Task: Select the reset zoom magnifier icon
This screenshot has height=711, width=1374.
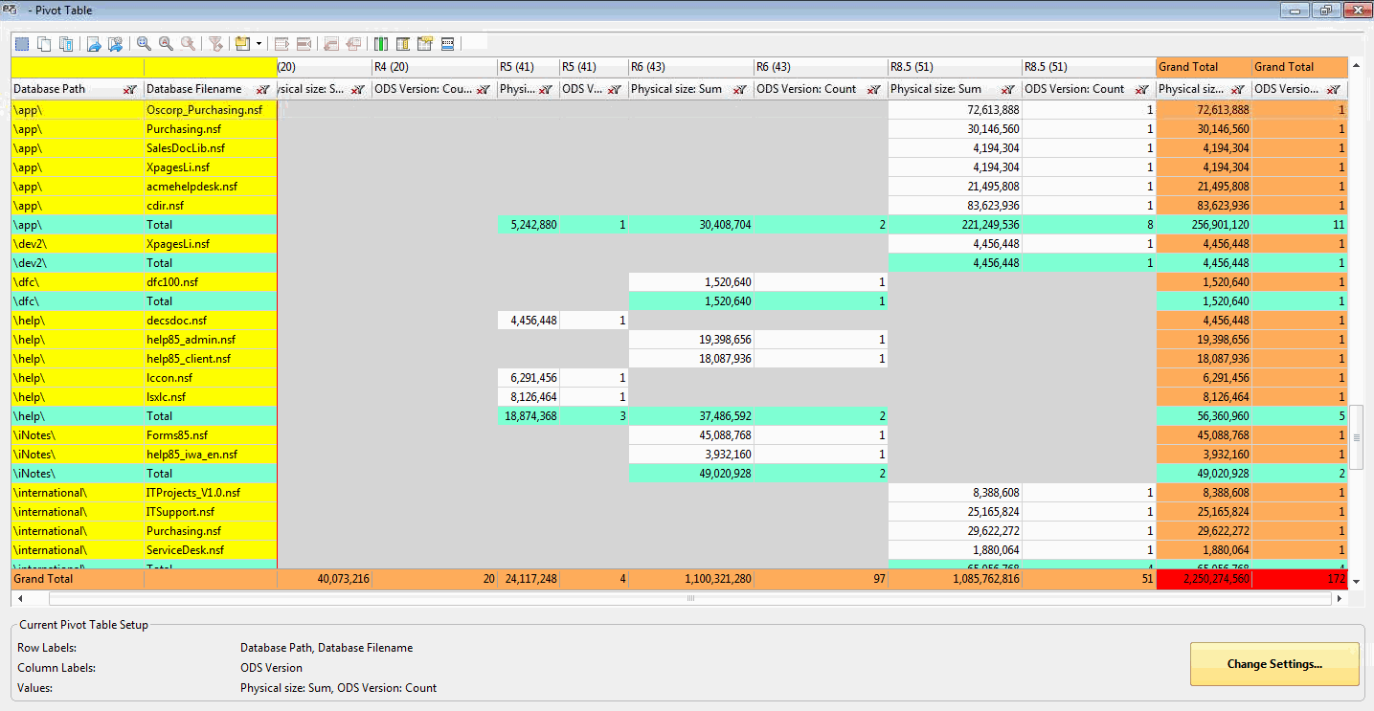Action: [x=189, y=43]
